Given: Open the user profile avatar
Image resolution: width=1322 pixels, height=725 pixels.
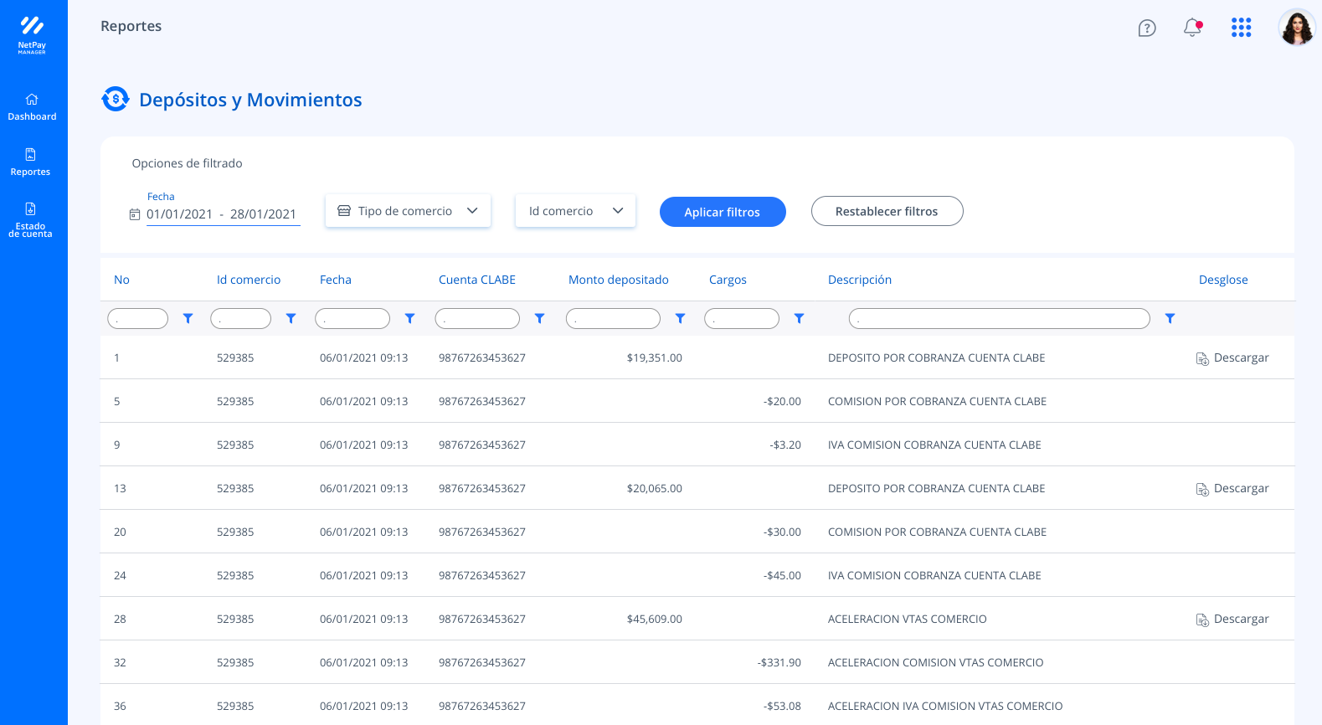Looking at the screenshot, I should tap(1297, 28).
